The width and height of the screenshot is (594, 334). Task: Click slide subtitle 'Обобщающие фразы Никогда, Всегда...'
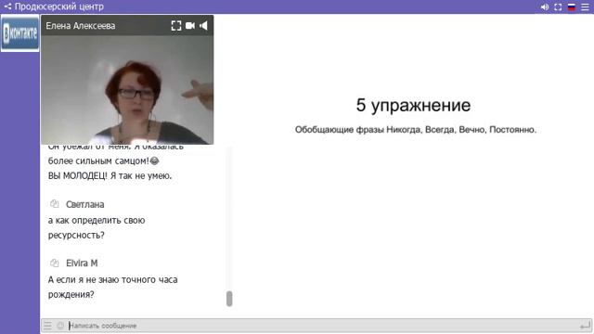coord(416,130)
